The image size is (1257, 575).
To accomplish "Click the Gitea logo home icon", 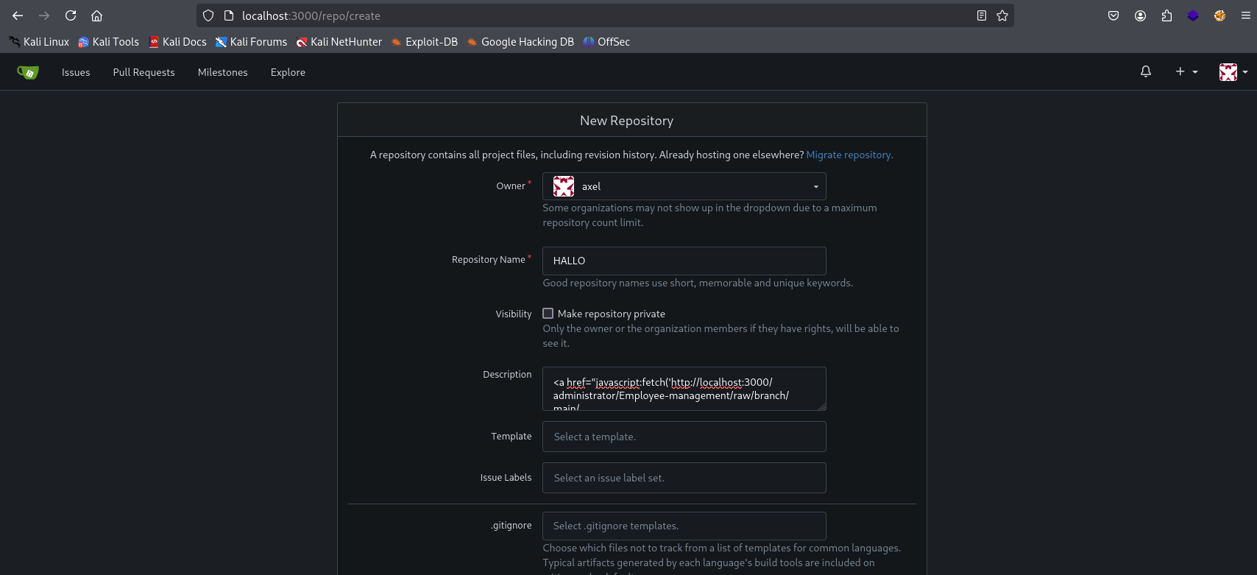I will [x=28, y=72].
